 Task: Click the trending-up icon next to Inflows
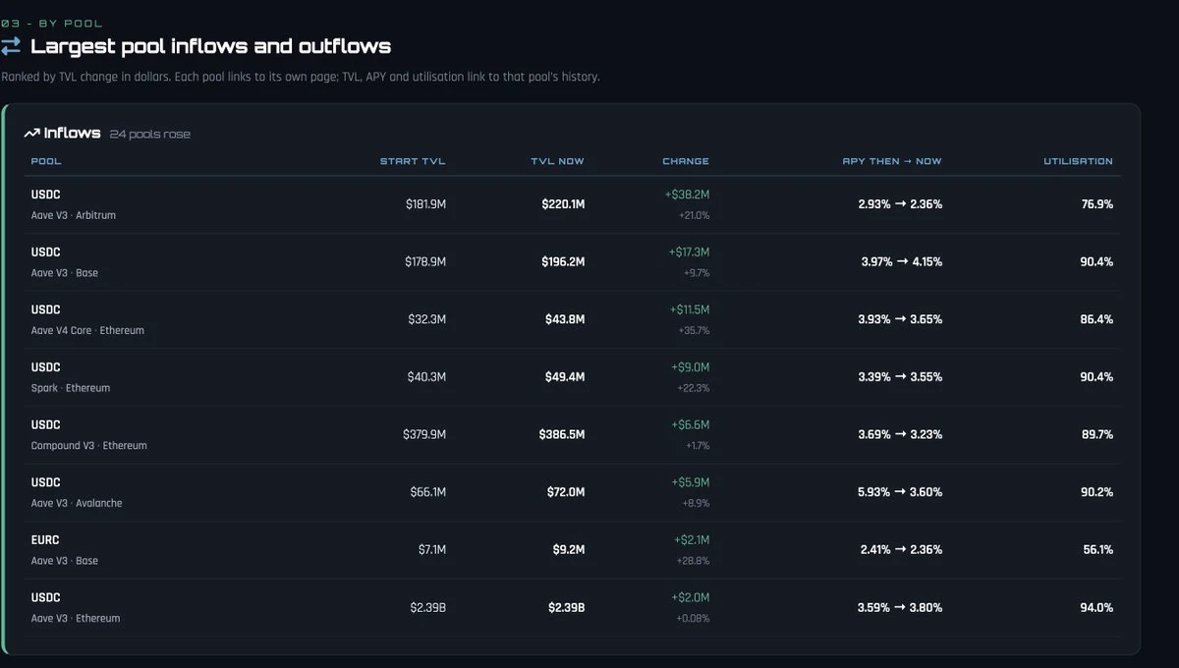tap(31, 134)
